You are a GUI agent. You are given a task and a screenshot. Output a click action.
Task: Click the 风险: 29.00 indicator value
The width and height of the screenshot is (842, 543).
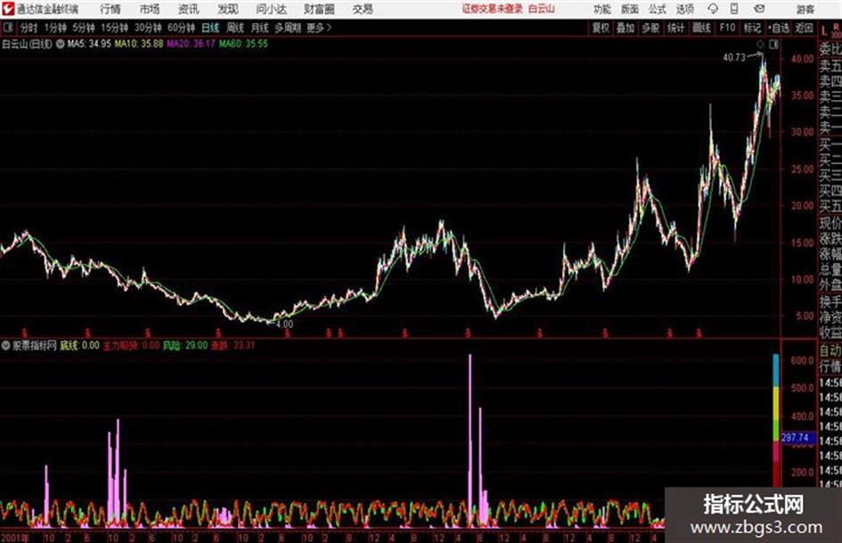[185, 345]
